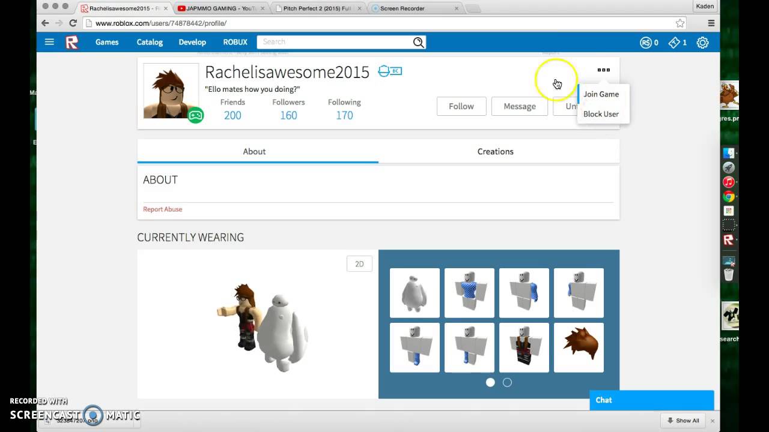This screenshot has height=432, width=769.
Task: Select the blue checkered shirt torso item
Action: click(469, 293)
